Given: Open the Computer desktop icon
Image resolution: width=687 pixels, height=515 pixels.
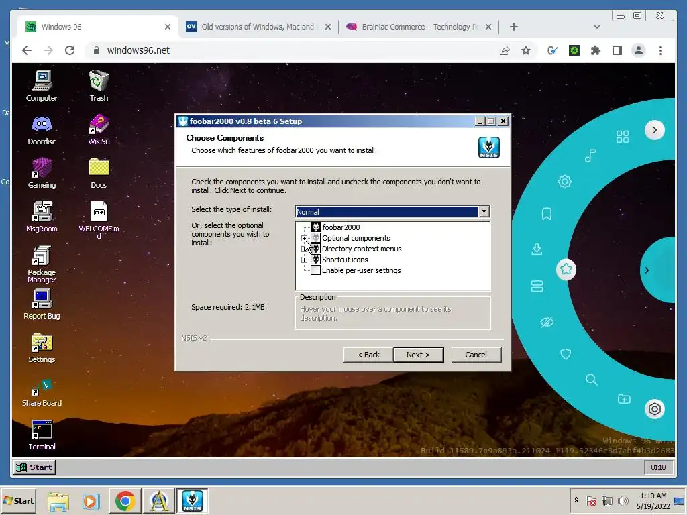Looking at the screenshot, I should click(42, 86).
